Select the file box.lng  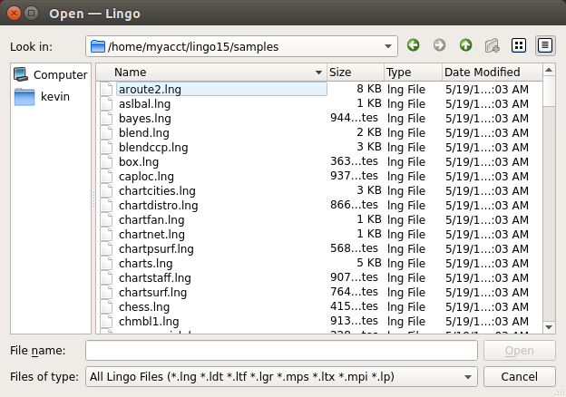tap(139, 162)
